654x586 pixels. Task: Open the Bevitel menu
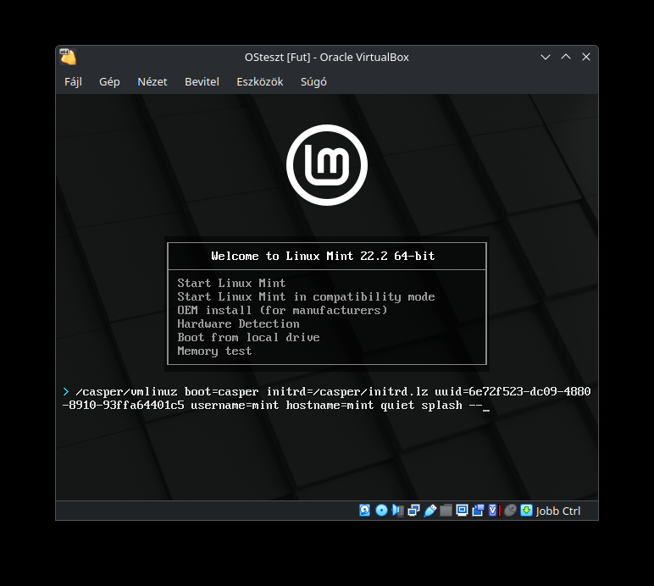(x=202, y=81)
